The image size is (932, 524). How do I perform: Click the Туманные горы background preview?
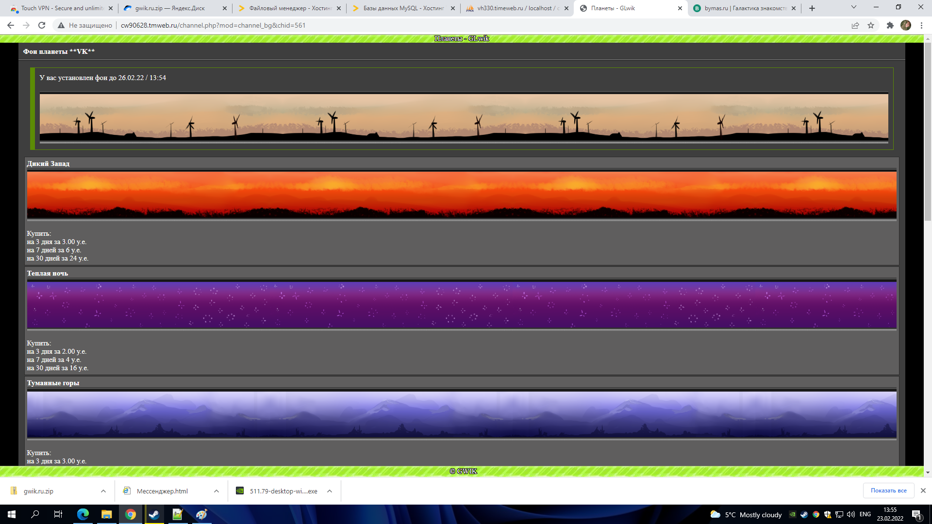coord(461,415)
